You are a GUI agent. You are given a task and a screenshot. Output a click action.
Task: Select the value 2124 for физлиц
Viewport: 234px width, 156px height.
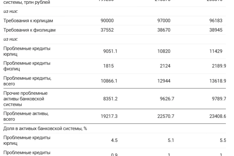(165, 66)
